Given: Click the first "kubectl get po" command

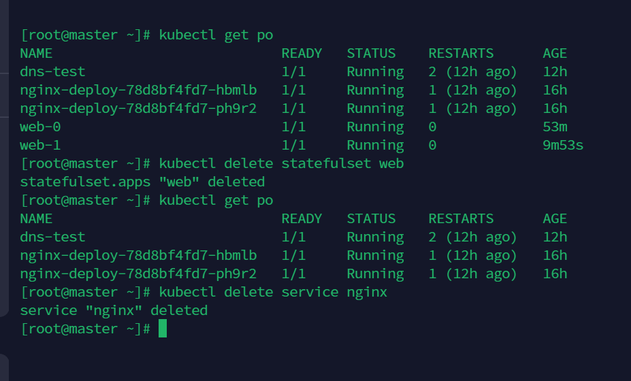Looking at the screenshot, I should click(x=216, y=35).
